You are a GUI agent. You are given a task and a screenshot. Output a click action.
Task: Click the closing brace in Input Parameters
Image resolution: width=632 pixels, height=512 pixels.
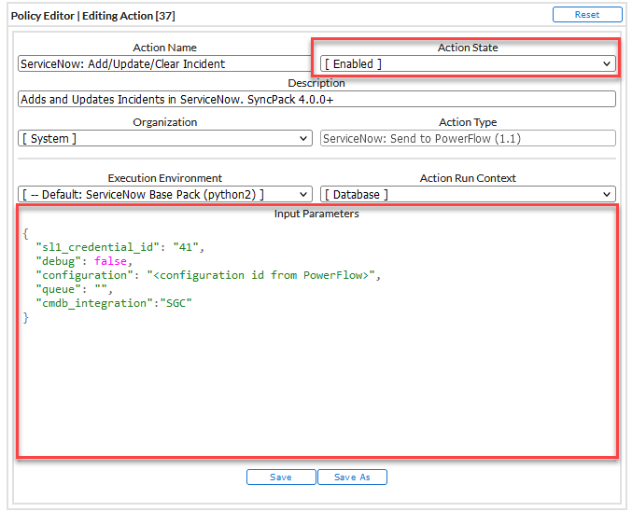tap(26, 318)
